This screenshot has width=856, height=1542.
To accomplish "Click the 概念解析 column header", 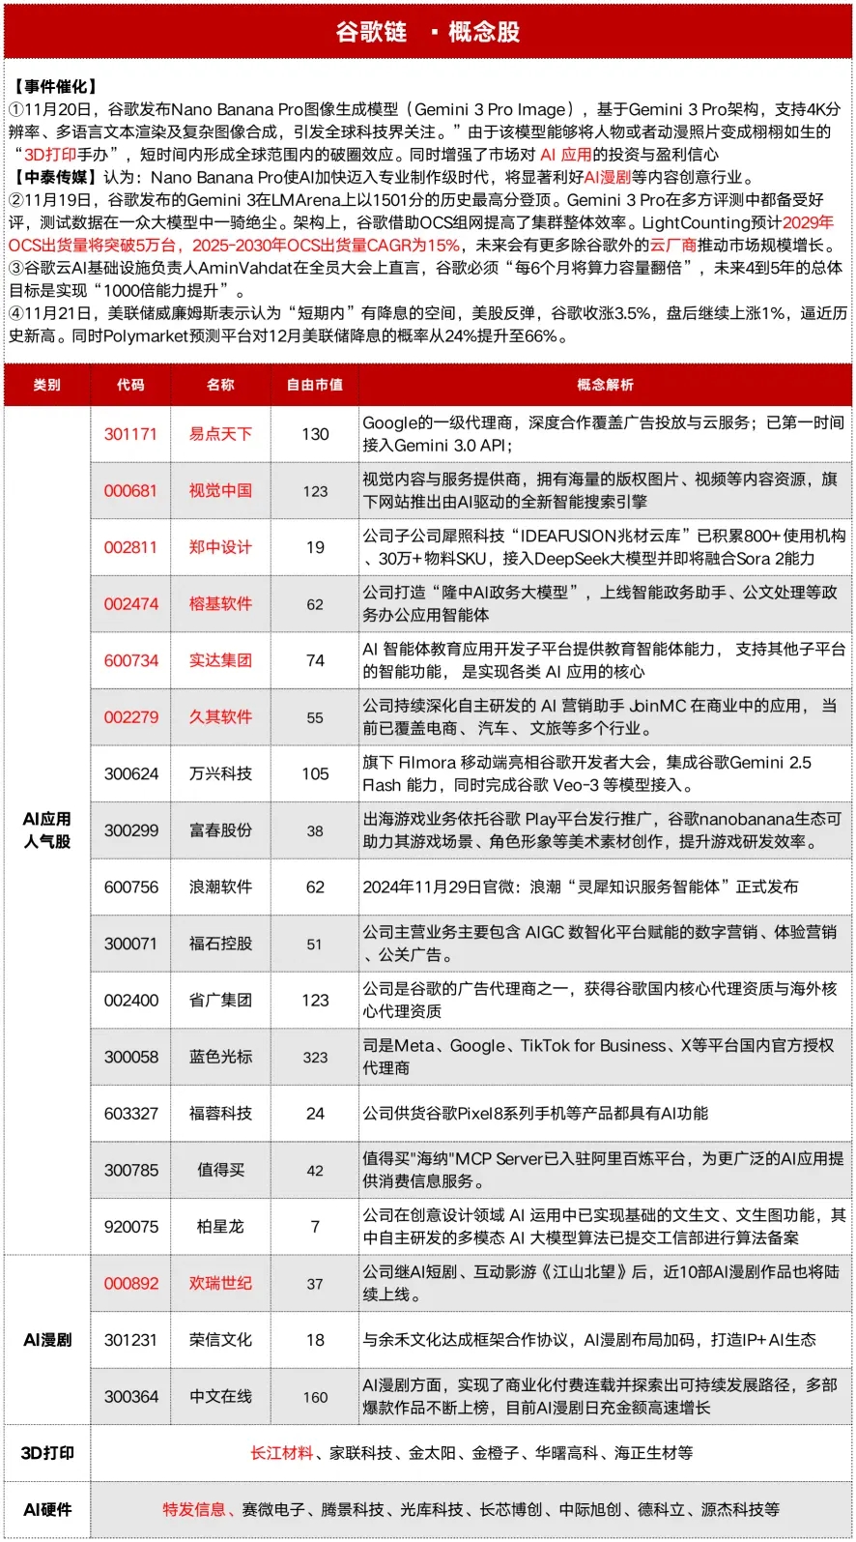I will [x=606, y=385].
